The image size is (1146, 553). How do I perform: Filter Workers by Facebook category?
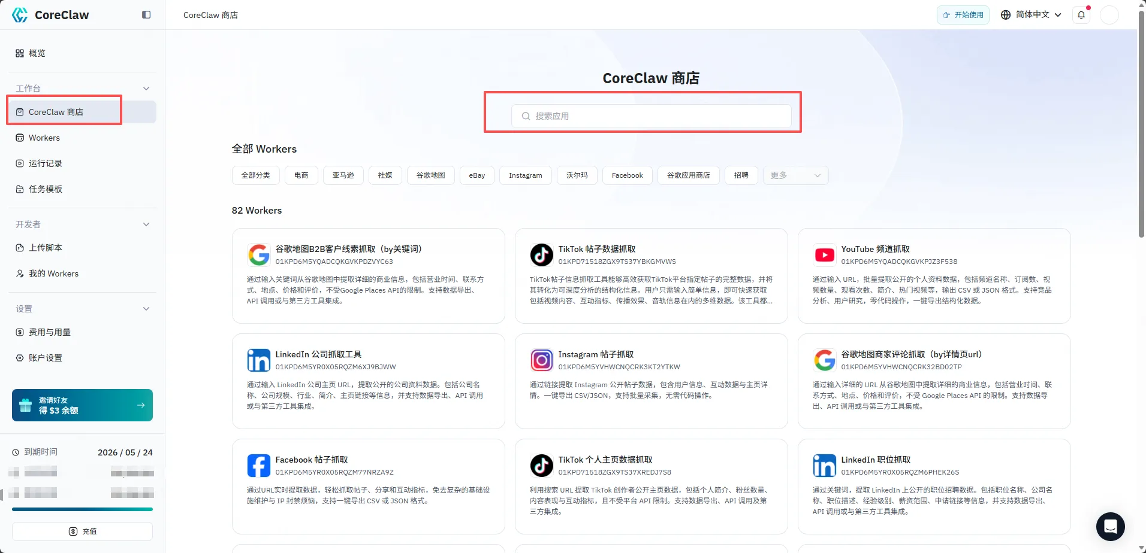(x=627, y=175)
